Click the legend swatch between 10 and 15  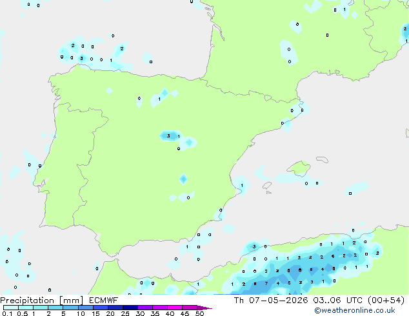coord(85,308)
